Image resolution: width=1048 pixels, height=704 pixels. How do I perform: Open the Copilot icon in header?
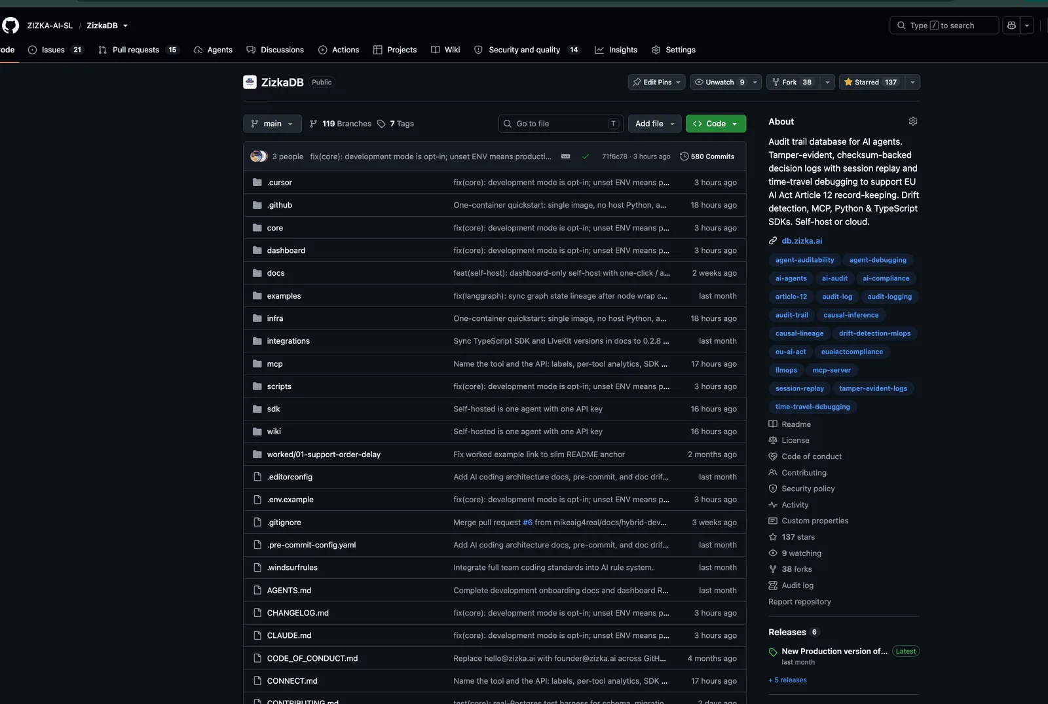click(1011, 26)
